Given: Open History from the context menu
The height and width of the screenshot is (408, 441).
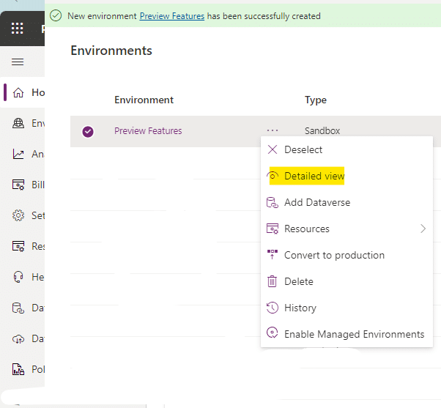Looking at the screenshot, I should [x=300, y=308].
